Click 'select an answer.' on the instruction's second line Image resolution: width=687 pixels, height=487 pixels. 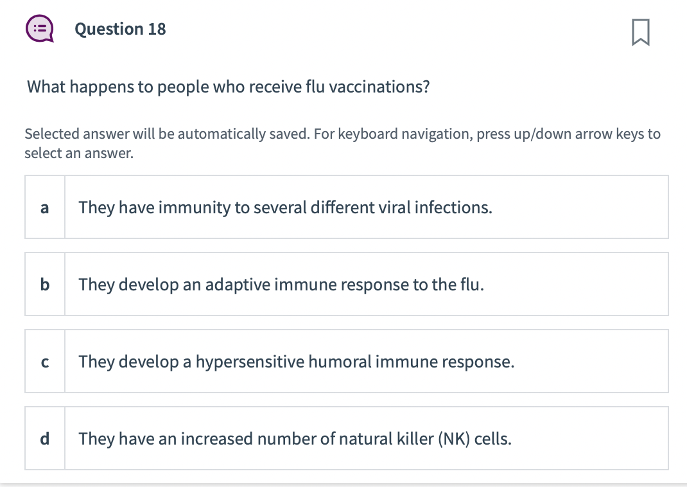[x=78, y=154]
